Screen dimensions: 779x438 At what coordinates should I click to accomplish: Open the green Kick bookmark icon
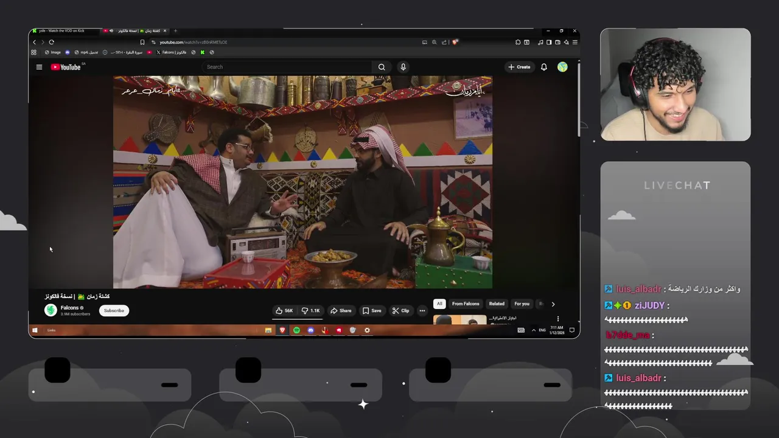pos(203,52)
